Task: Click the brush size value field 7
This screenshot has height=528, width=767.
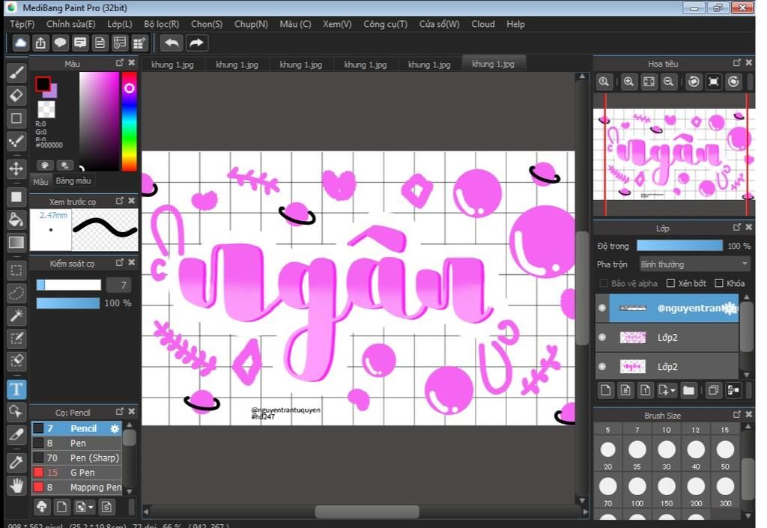Action: coord(119,285)
